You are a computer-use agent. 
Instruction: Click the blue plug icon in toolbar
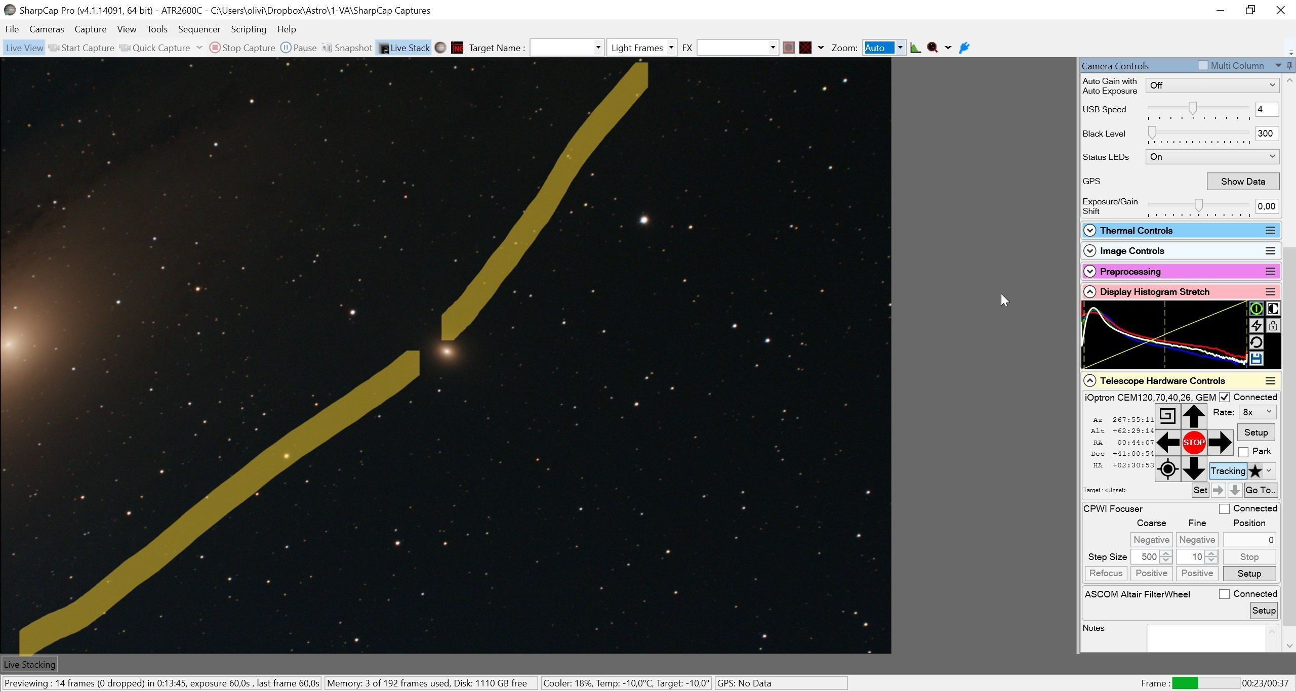click(x=964, y=48)
